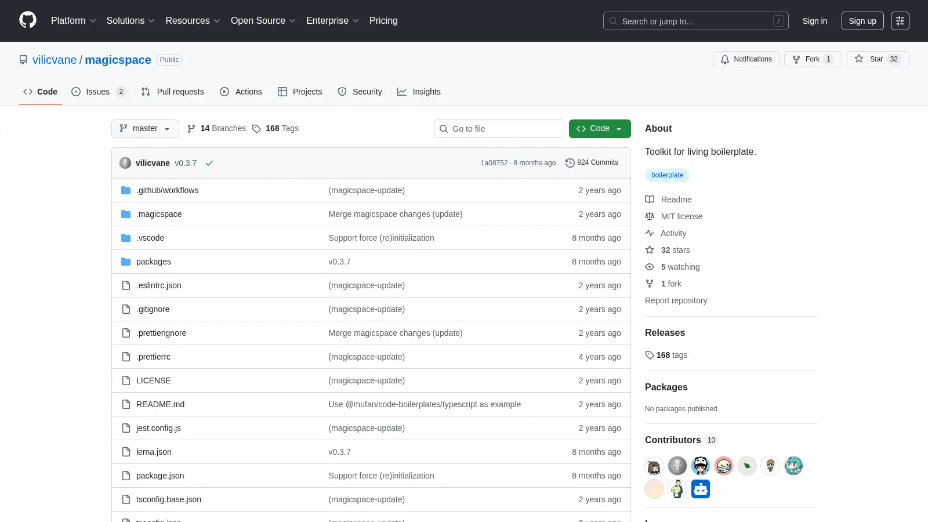Expand the Platform menu

pos(73,21)
